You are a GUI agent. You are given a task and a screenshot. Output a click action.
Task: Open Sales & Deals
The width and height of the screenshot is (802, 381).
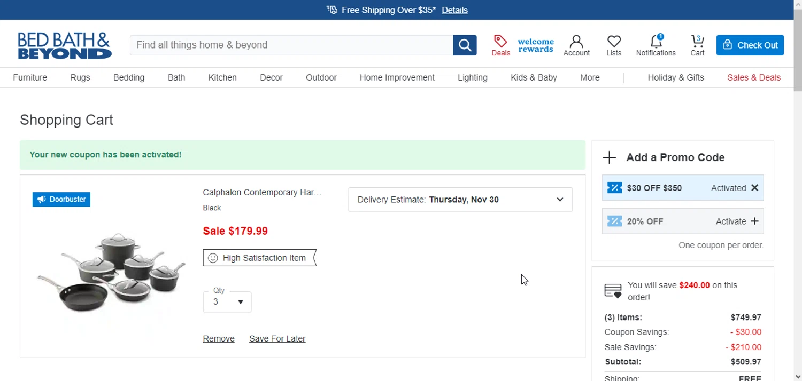click(754, 77)
